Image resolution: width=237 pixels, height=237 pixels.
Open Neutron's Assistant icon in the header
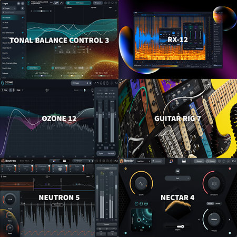pyautogui.click(x=54, y=161)
